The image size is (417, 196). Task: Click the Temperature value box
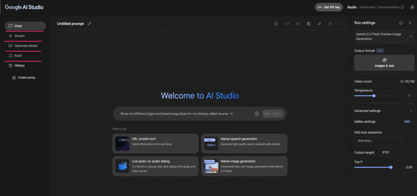click(409, 96)
